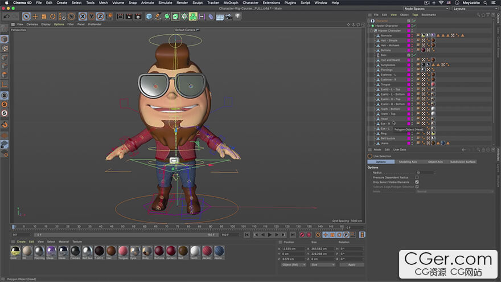Click the macOS Spotlight search icon
The image size is (501, 282).
click(485, 2)
